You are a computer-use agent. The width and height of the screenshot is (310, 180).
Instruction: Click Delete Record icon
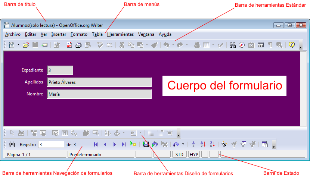(x=164, y=144)
